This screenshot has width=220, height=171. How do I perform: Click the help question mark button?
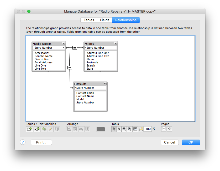click(23, 142)
